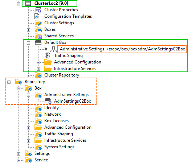Select the Boxes label

[50, 29]
